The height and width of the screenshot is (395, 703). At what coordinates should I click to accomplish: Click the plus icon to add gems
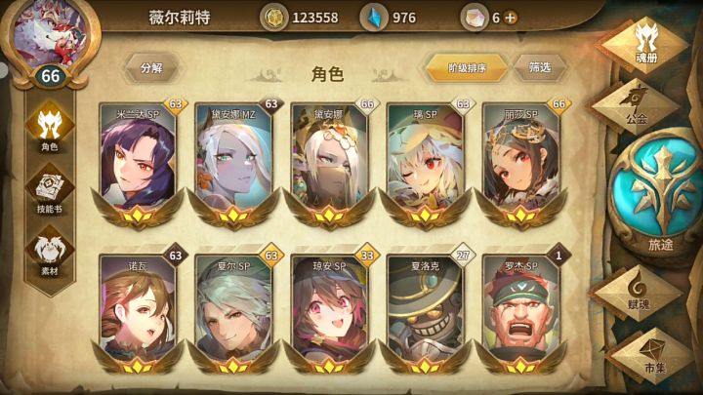(x=511, y=18)
